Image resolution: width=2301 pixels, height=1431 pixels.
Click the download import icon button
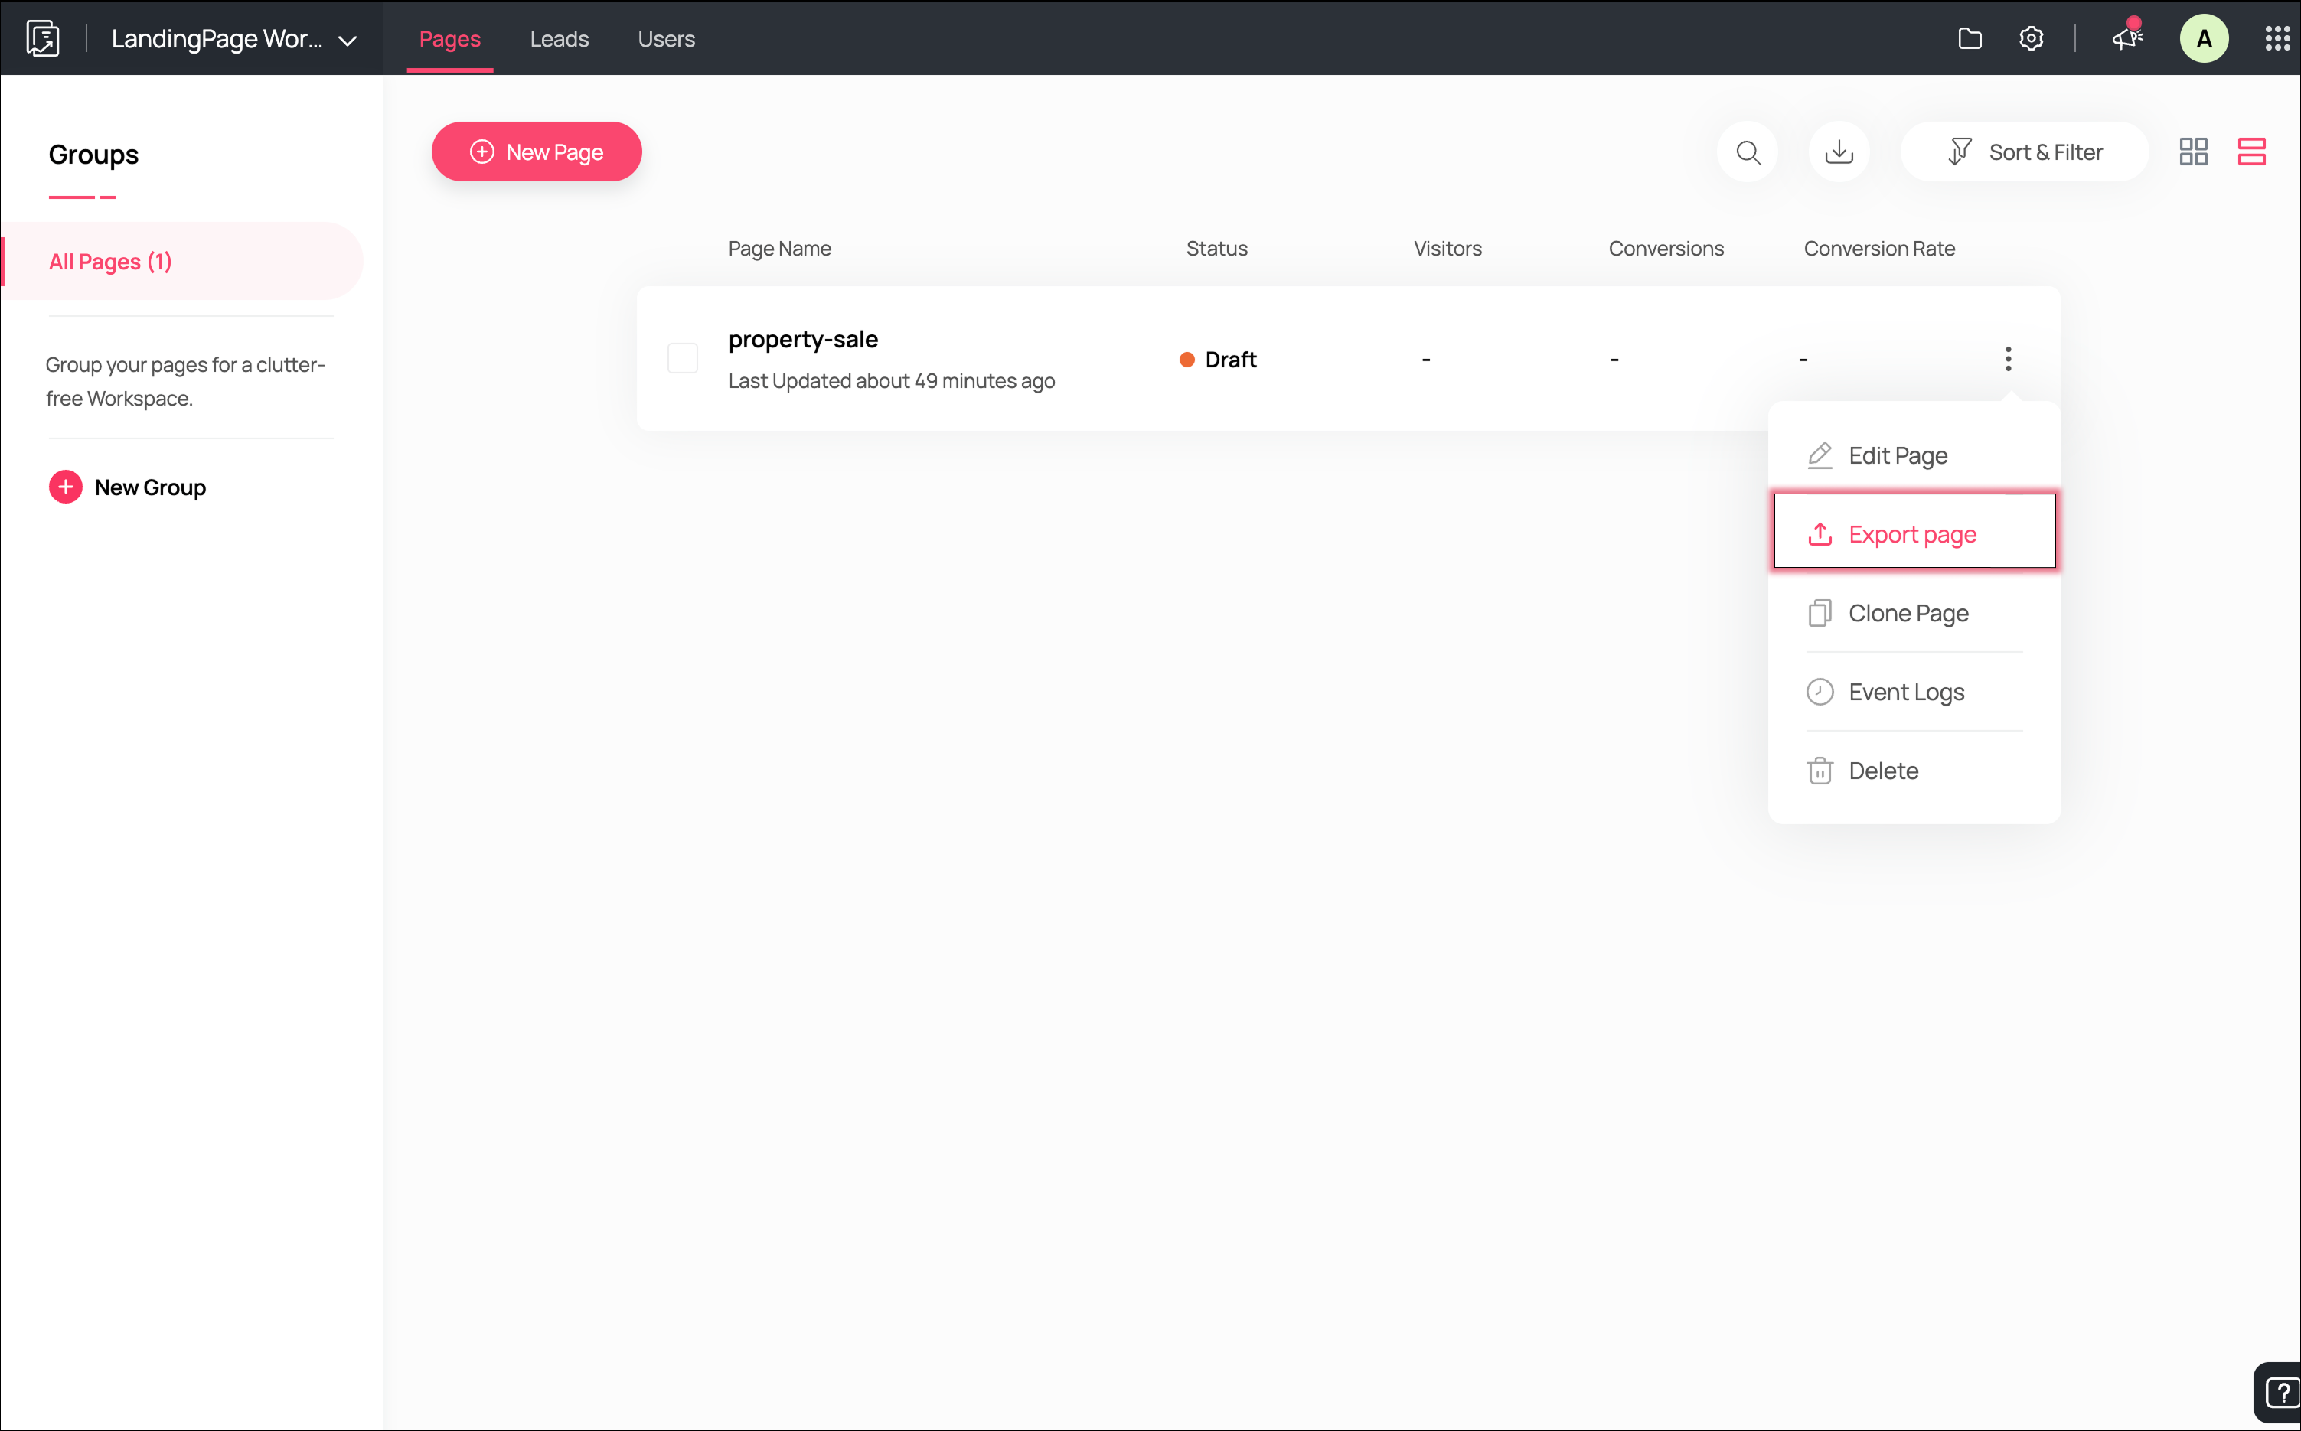coord(1838,152)
